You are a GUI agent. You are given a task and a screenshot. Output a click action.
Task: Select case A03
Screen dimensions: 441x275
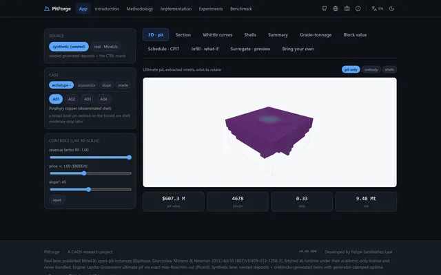[x=88, y=99]
